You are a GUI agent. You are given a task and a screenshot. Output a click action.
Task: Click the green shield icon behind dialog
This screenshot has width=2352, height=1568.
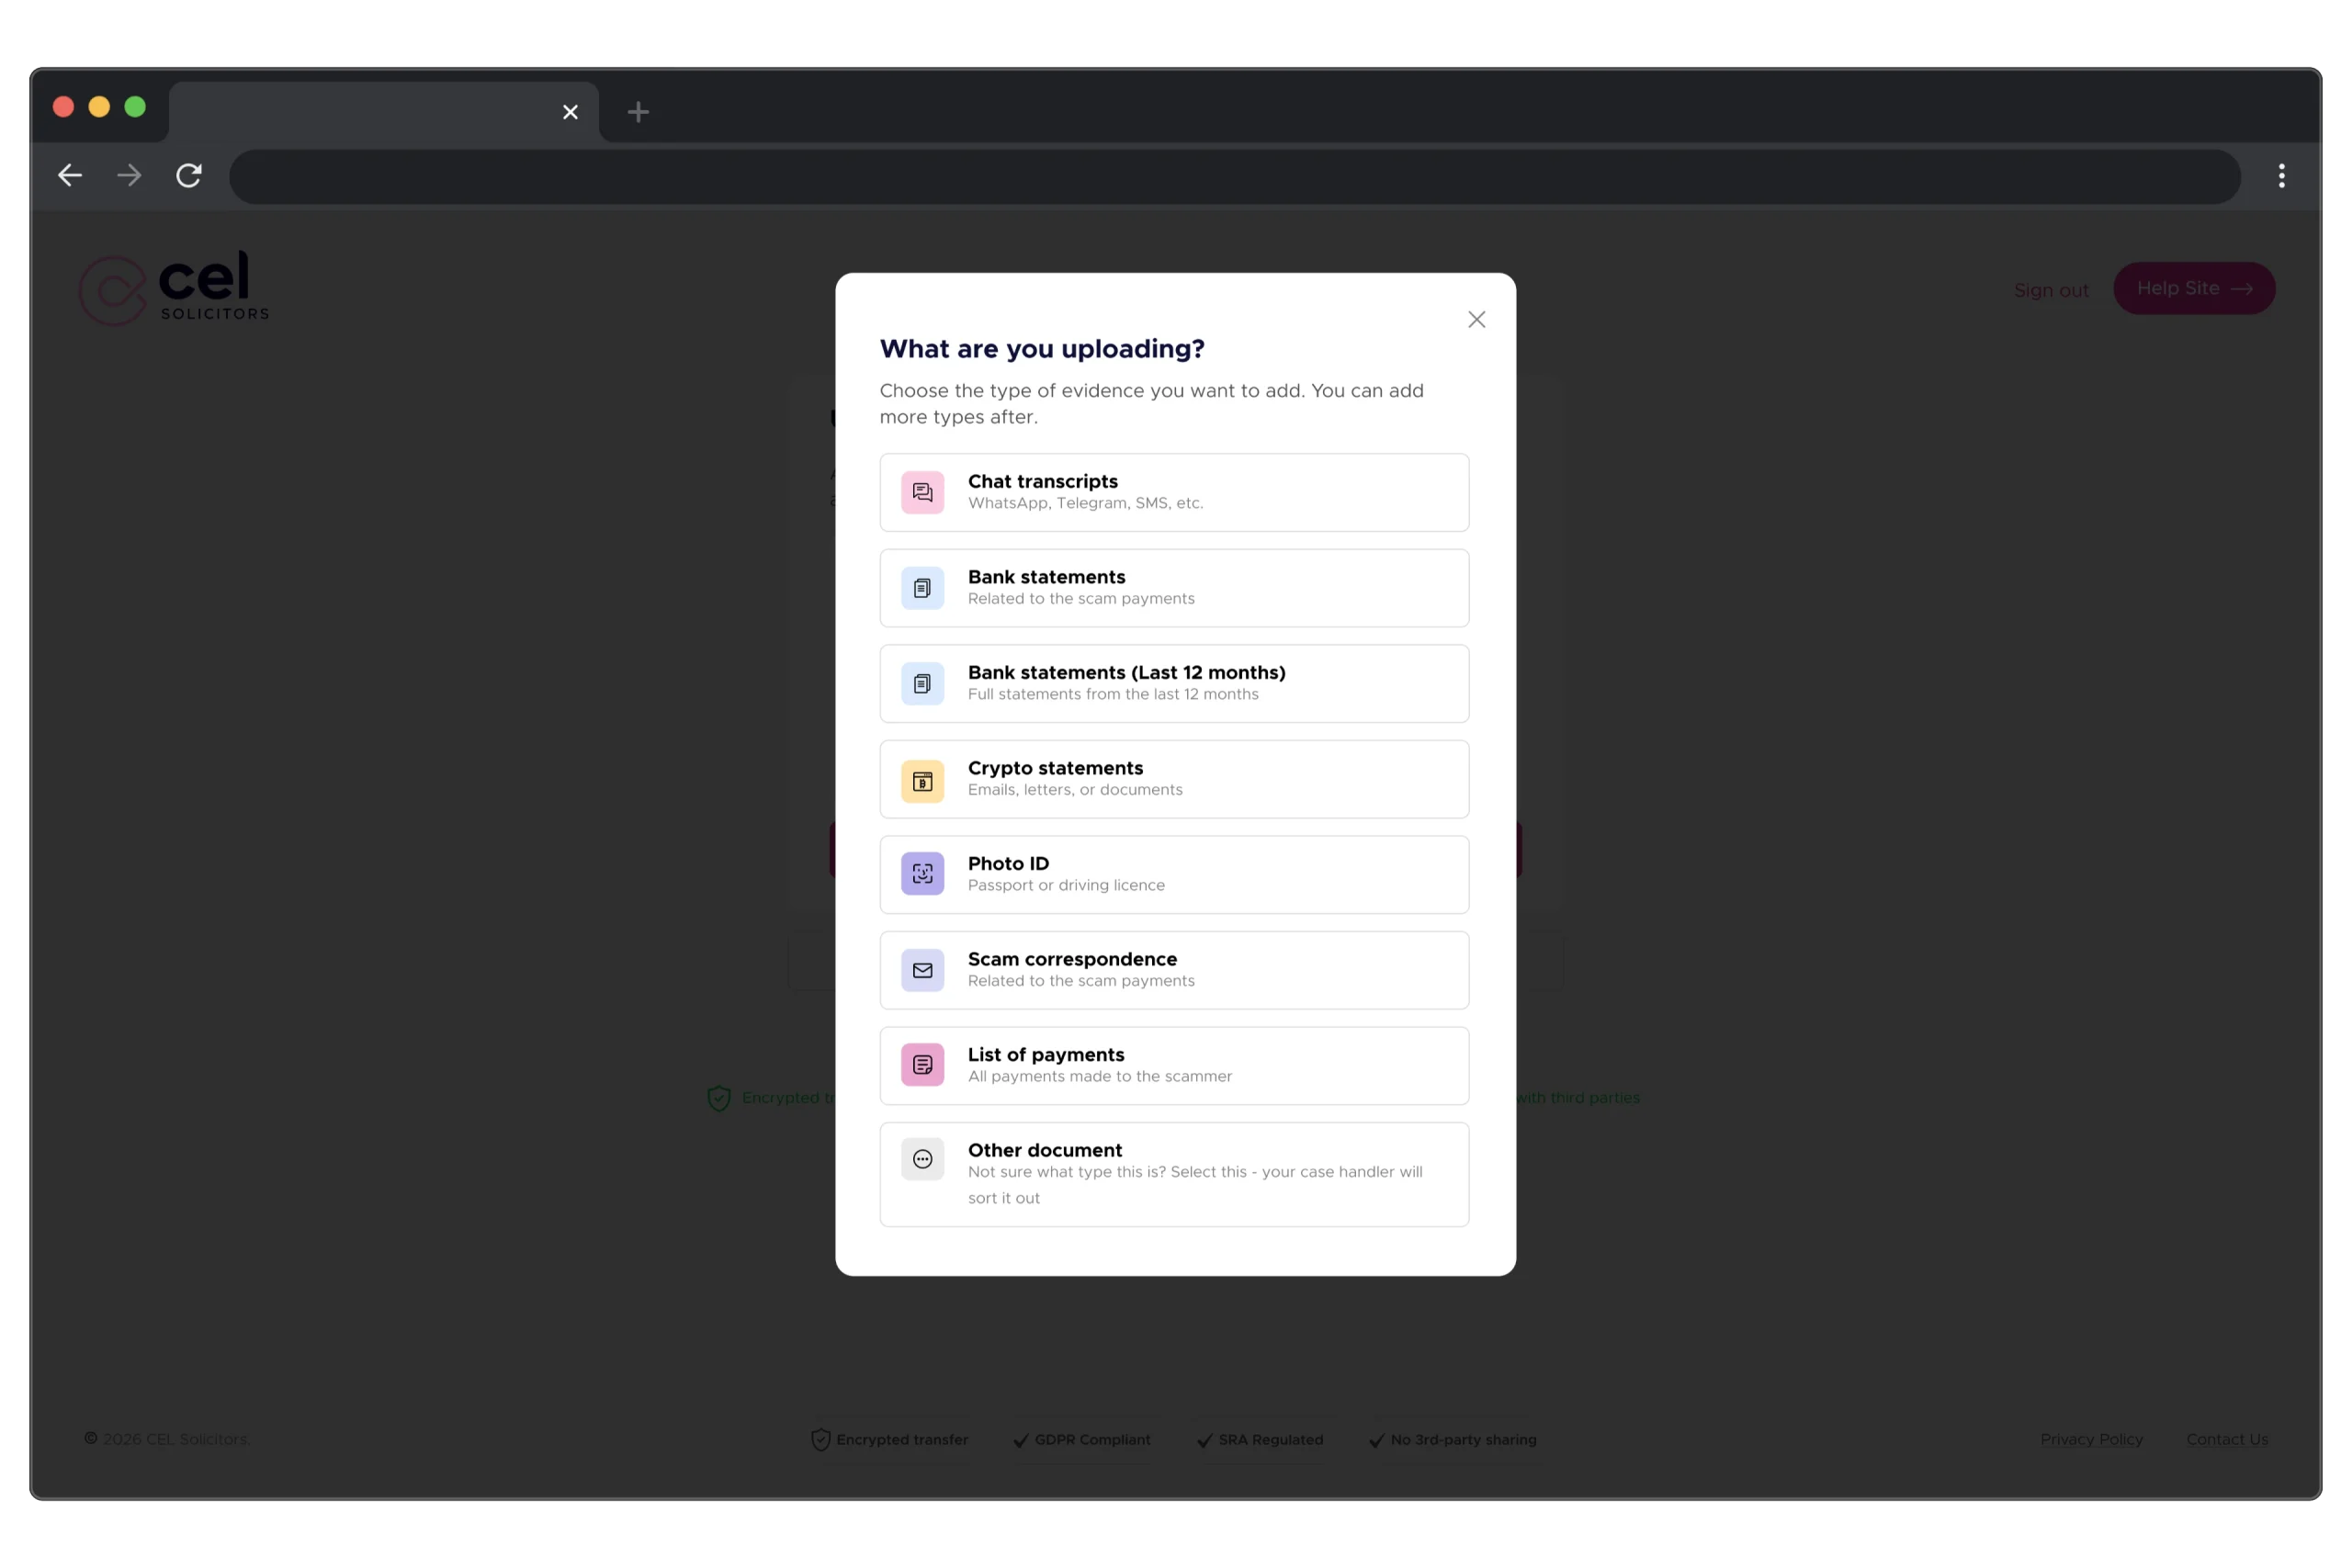pos(718,1098)
